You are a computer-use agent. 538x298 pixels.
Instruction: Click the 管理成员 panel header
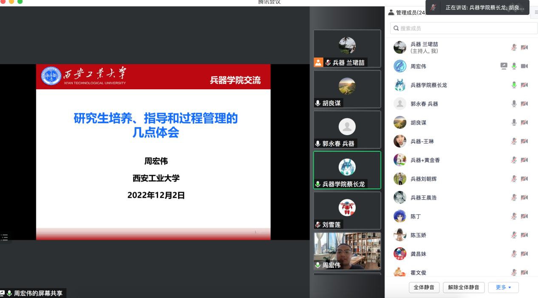tap(408, 13)
